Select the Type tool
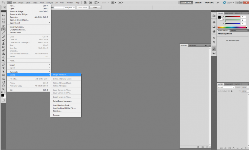249x150 pixels. (x=4, y=68)
